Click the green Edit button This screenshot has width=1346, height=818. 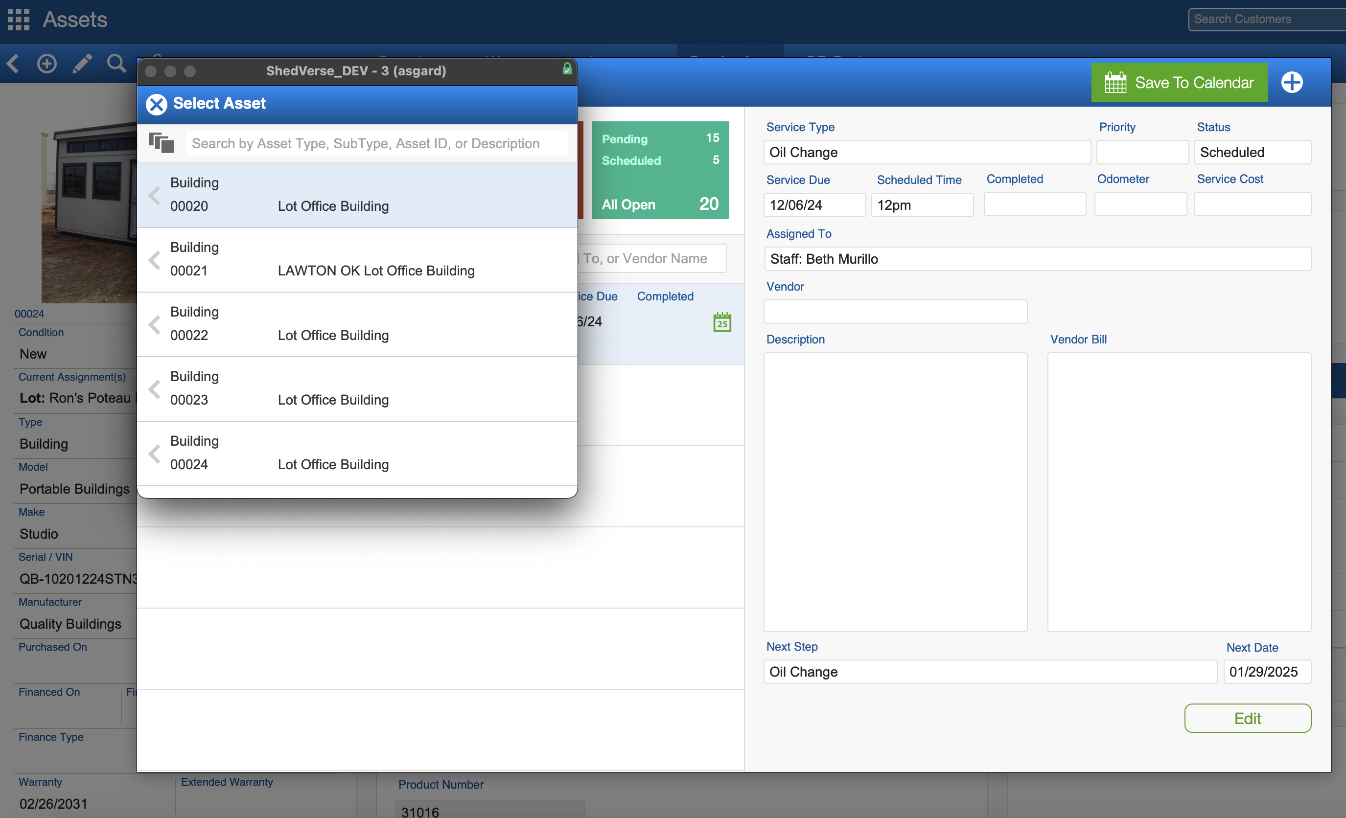coord(1247,718)
